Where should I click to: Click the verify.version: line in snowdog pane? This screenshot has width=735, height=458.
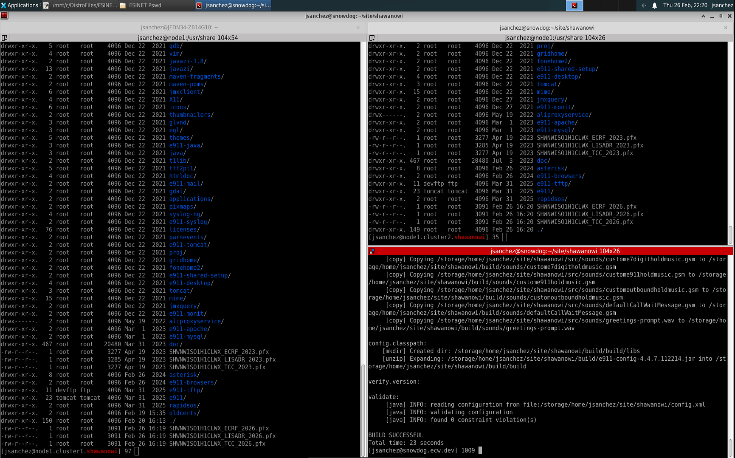pos(394,382)
